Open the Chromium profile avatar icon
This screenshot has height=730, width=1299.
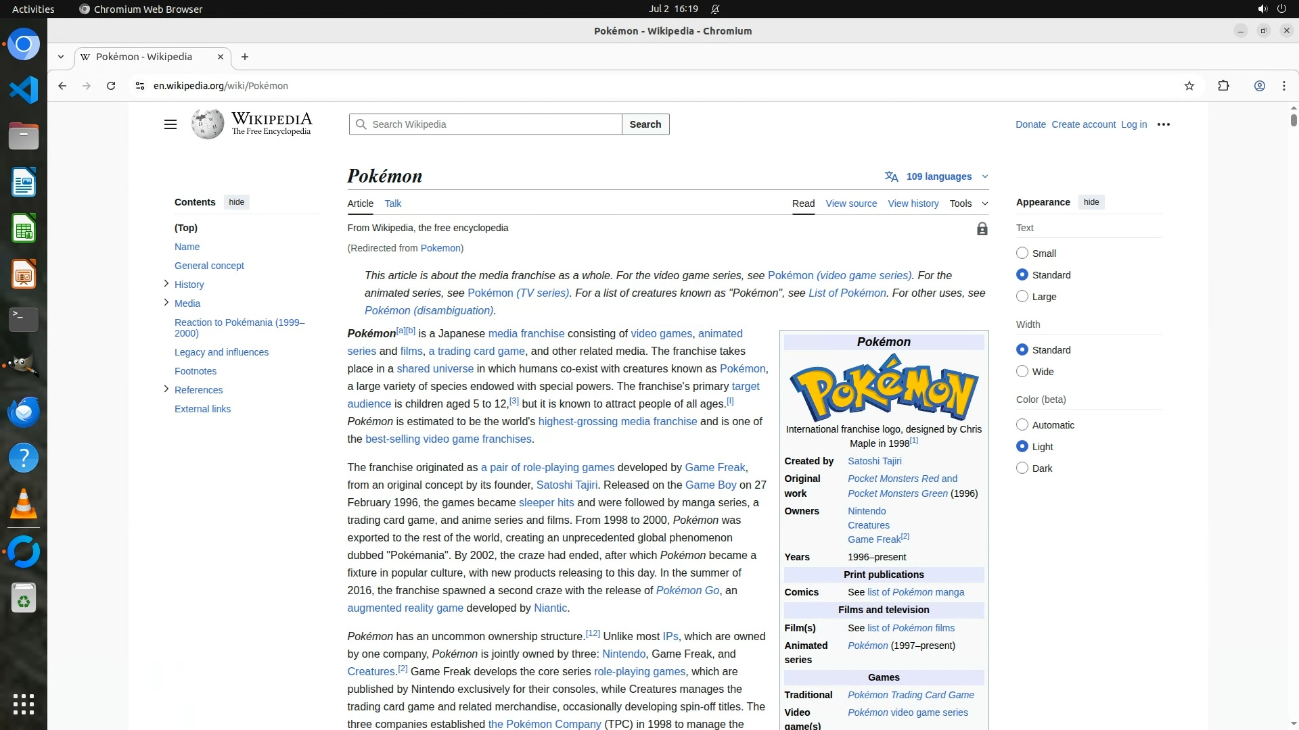[x=1259, y=86]
